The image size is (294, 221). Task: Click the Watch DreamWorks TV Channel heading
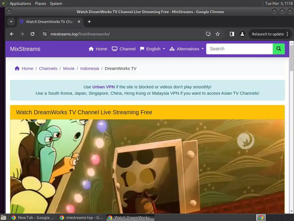coord(84,112)
